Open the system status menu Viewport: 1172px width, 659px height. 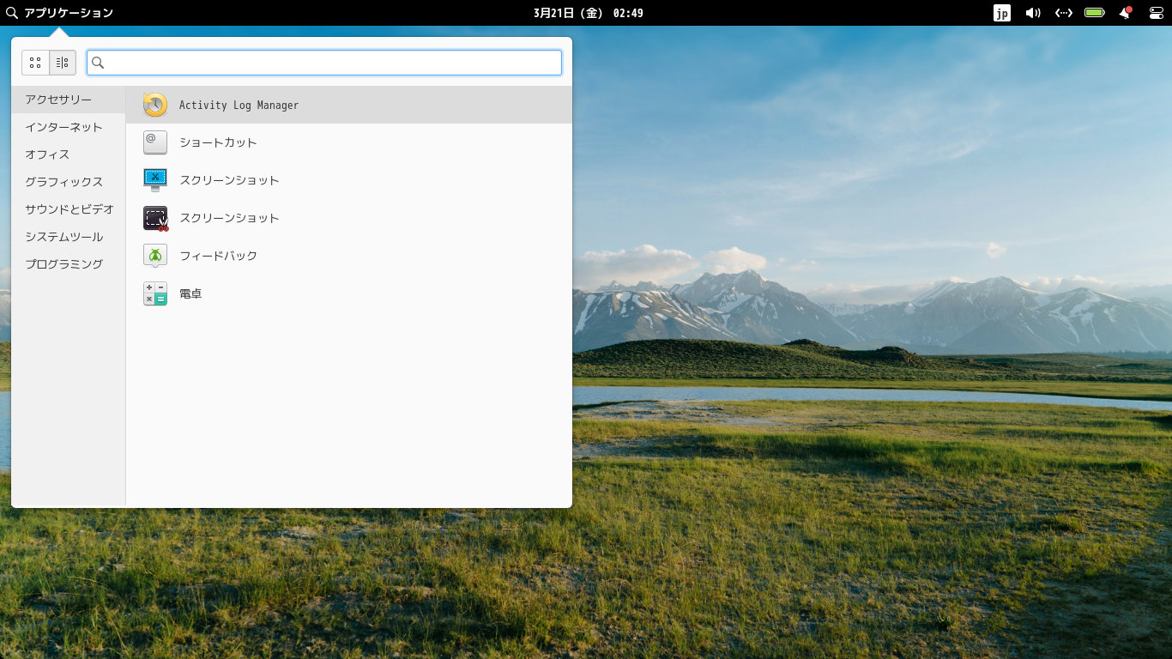click(x=1155, y=13)
